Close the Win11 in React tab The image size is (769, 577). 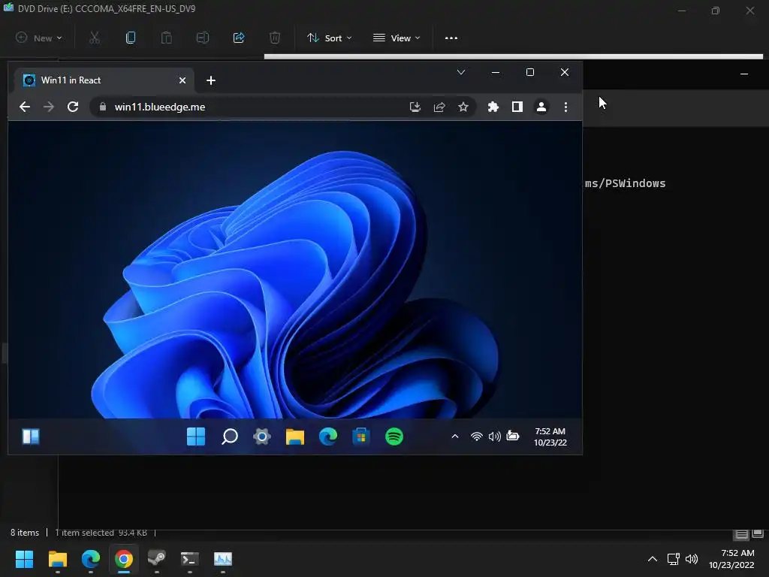coord(182,80)
